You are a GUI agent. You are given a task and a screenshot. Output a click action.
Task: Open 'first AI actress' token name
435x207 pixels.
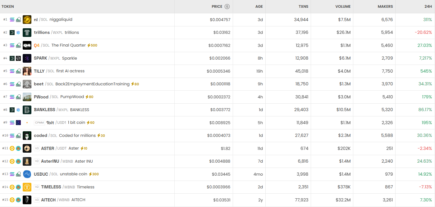click(x=71, y=71)
